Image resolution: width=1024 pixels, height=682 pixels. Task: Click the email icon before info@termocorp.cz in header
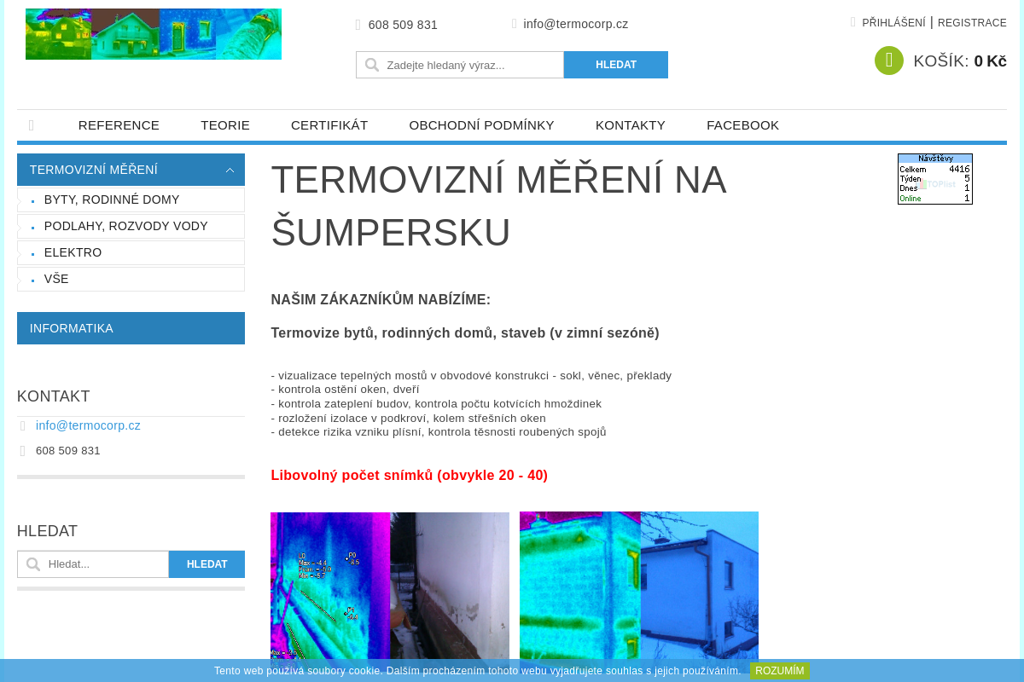tap(514, 24)
